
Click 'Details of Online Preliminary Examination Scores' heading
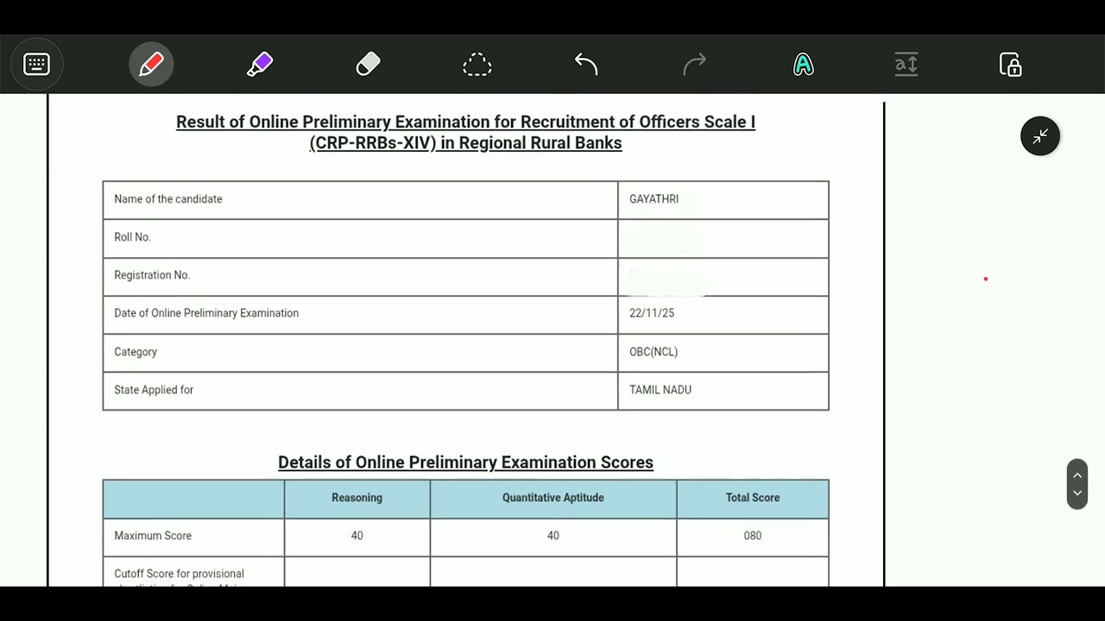click(465, 462)
